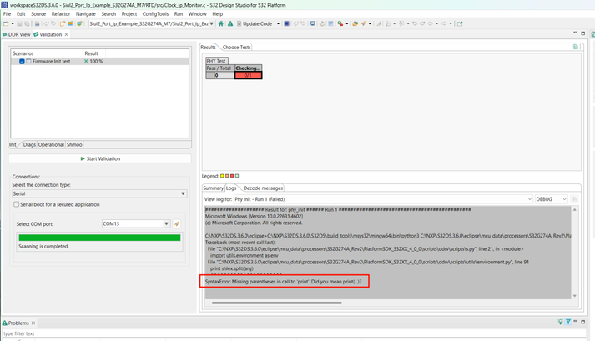Click the green scanning progress bar
Screen dimensions: 595x341
point(100,238)
